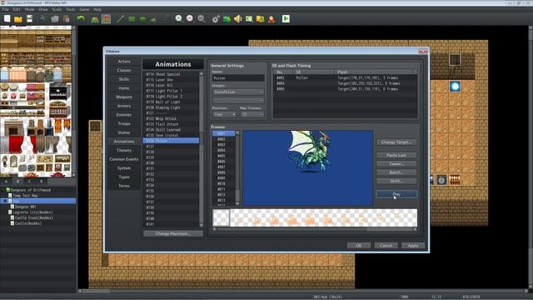Click the Save Project disk icon

[30, 18]
